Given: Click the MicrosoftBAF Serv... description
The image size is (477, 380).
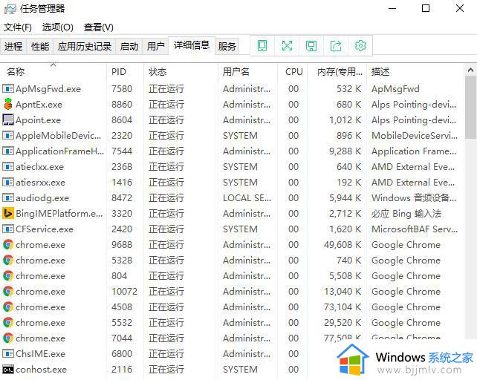Looking at the screenshot, I should coord(415,229).
